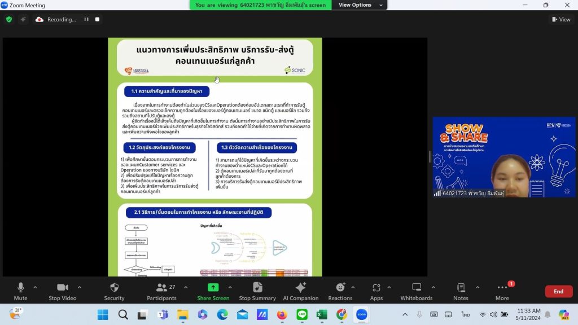Select the presenter's video thumbnail
The width and height of the screenshot is (578, 325).
(x=504, y=157)
